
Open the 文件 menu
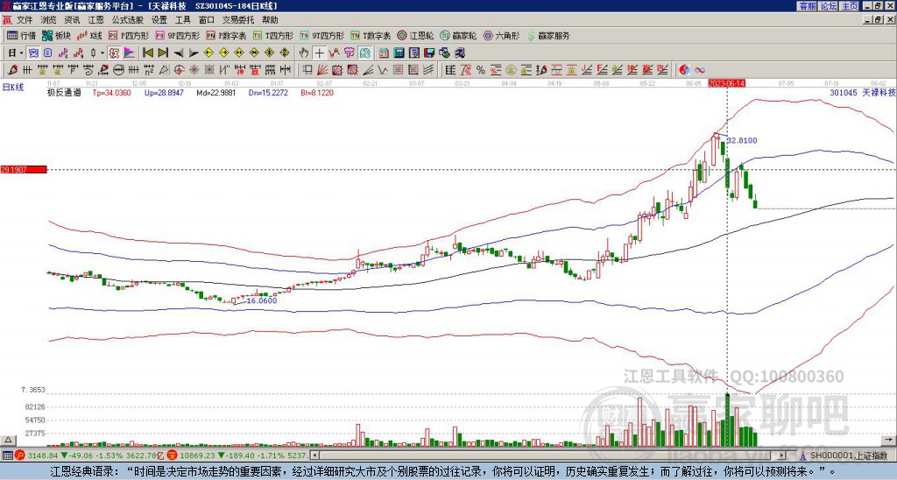tap(25, 20)
